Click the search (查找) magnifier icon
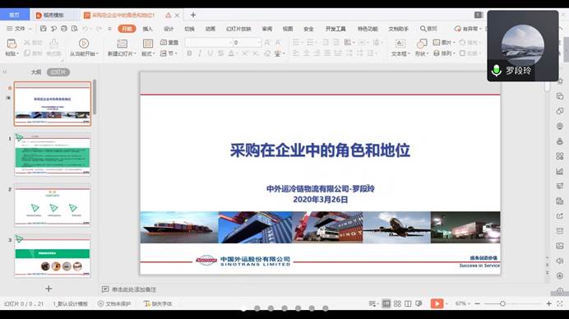This screenshot has height=319, width=569. pos(423,29)
